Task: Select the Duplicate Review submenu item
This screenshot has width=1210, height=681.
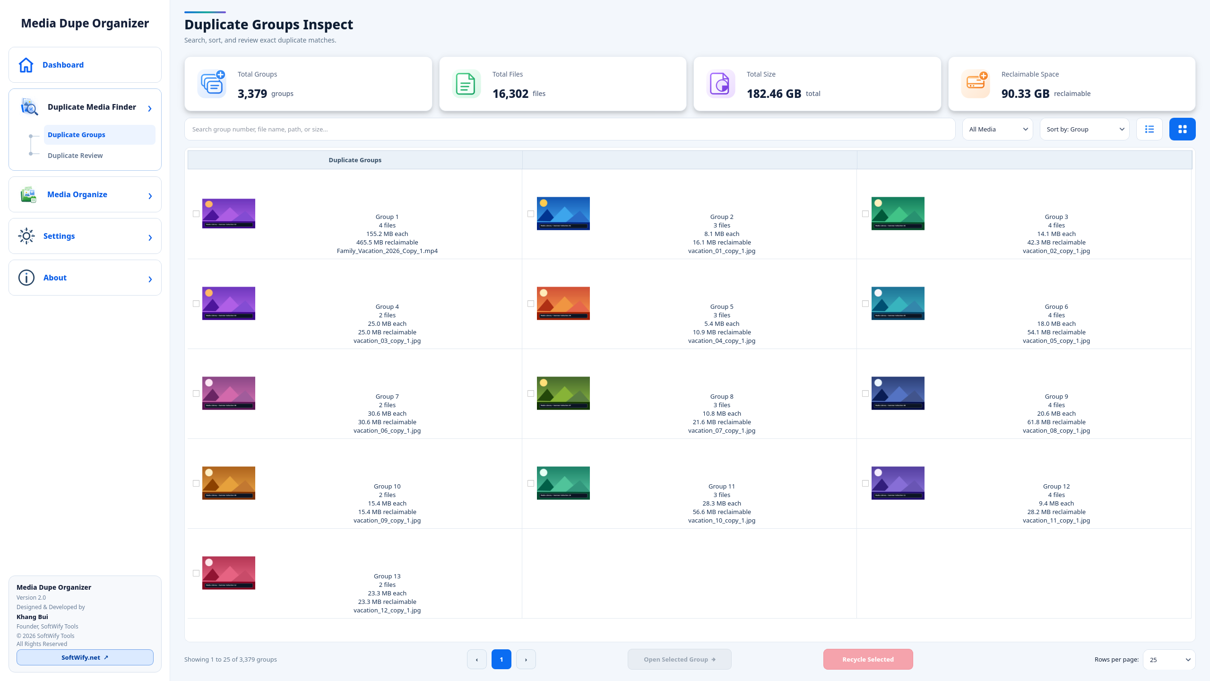Action: [x=99, y=156]
